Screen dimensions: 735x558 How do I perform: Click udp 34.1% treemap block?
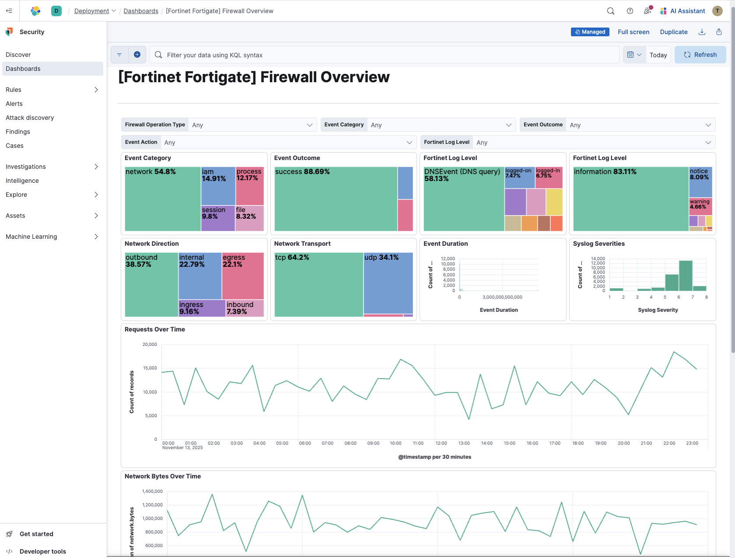388,283
